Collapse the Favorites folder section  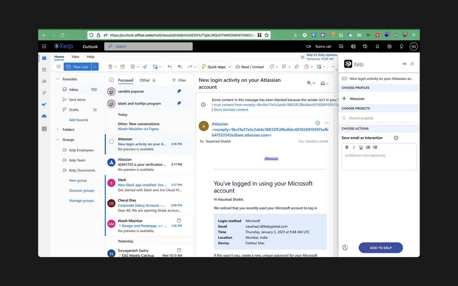pyautogui.click(x=58, y=79)
